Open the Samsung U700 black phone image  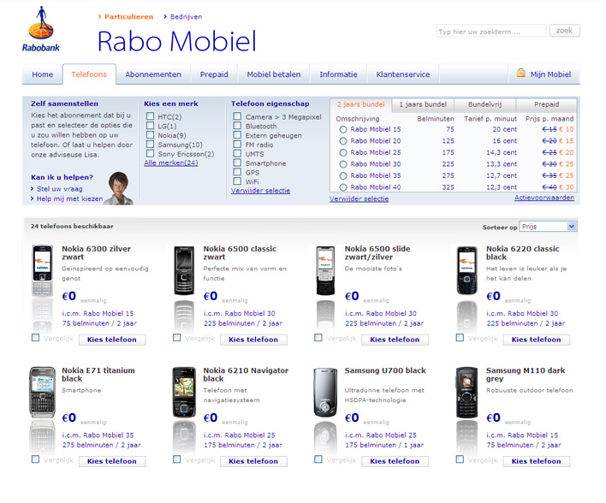(325, 392)
